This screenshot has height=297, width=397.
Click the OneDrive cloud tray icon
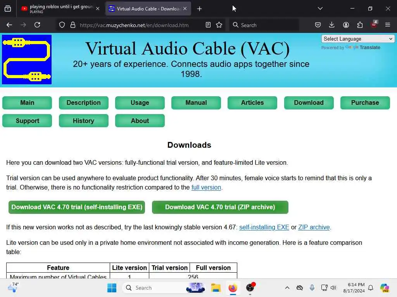(300, 288)
